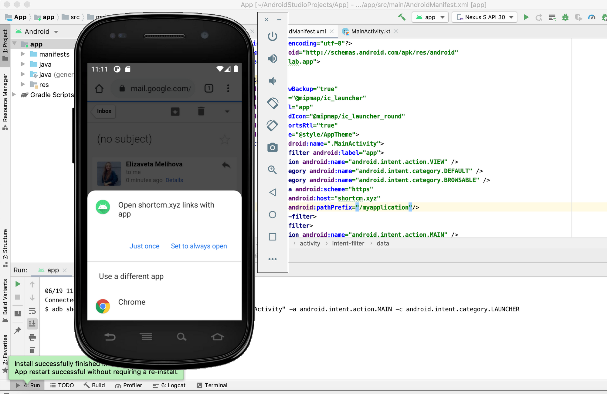The image size is (607, 394).
Task: Open emulator extended controls three dots
Action: tap(272, 259)
